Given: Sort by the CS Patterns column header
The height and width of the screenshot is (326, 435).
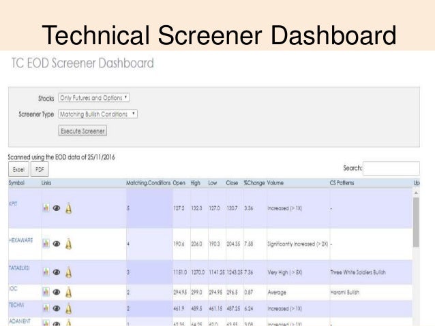Looking at the screenshot, I should [342, 183].
